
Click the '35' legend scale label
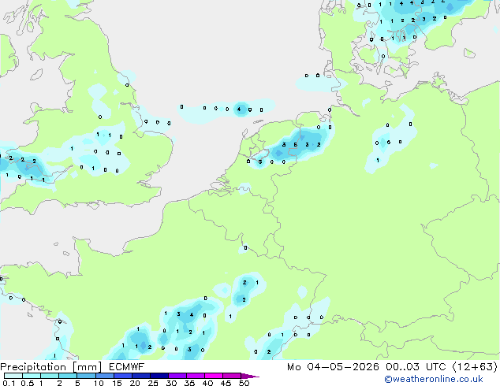[x=190, y=383]
